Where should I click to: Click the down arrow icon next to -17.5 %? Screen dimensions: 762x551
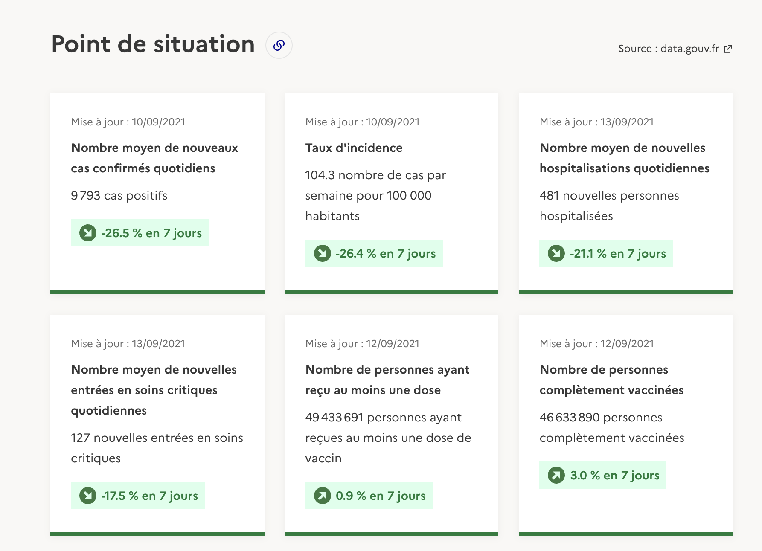click(88, 496)
